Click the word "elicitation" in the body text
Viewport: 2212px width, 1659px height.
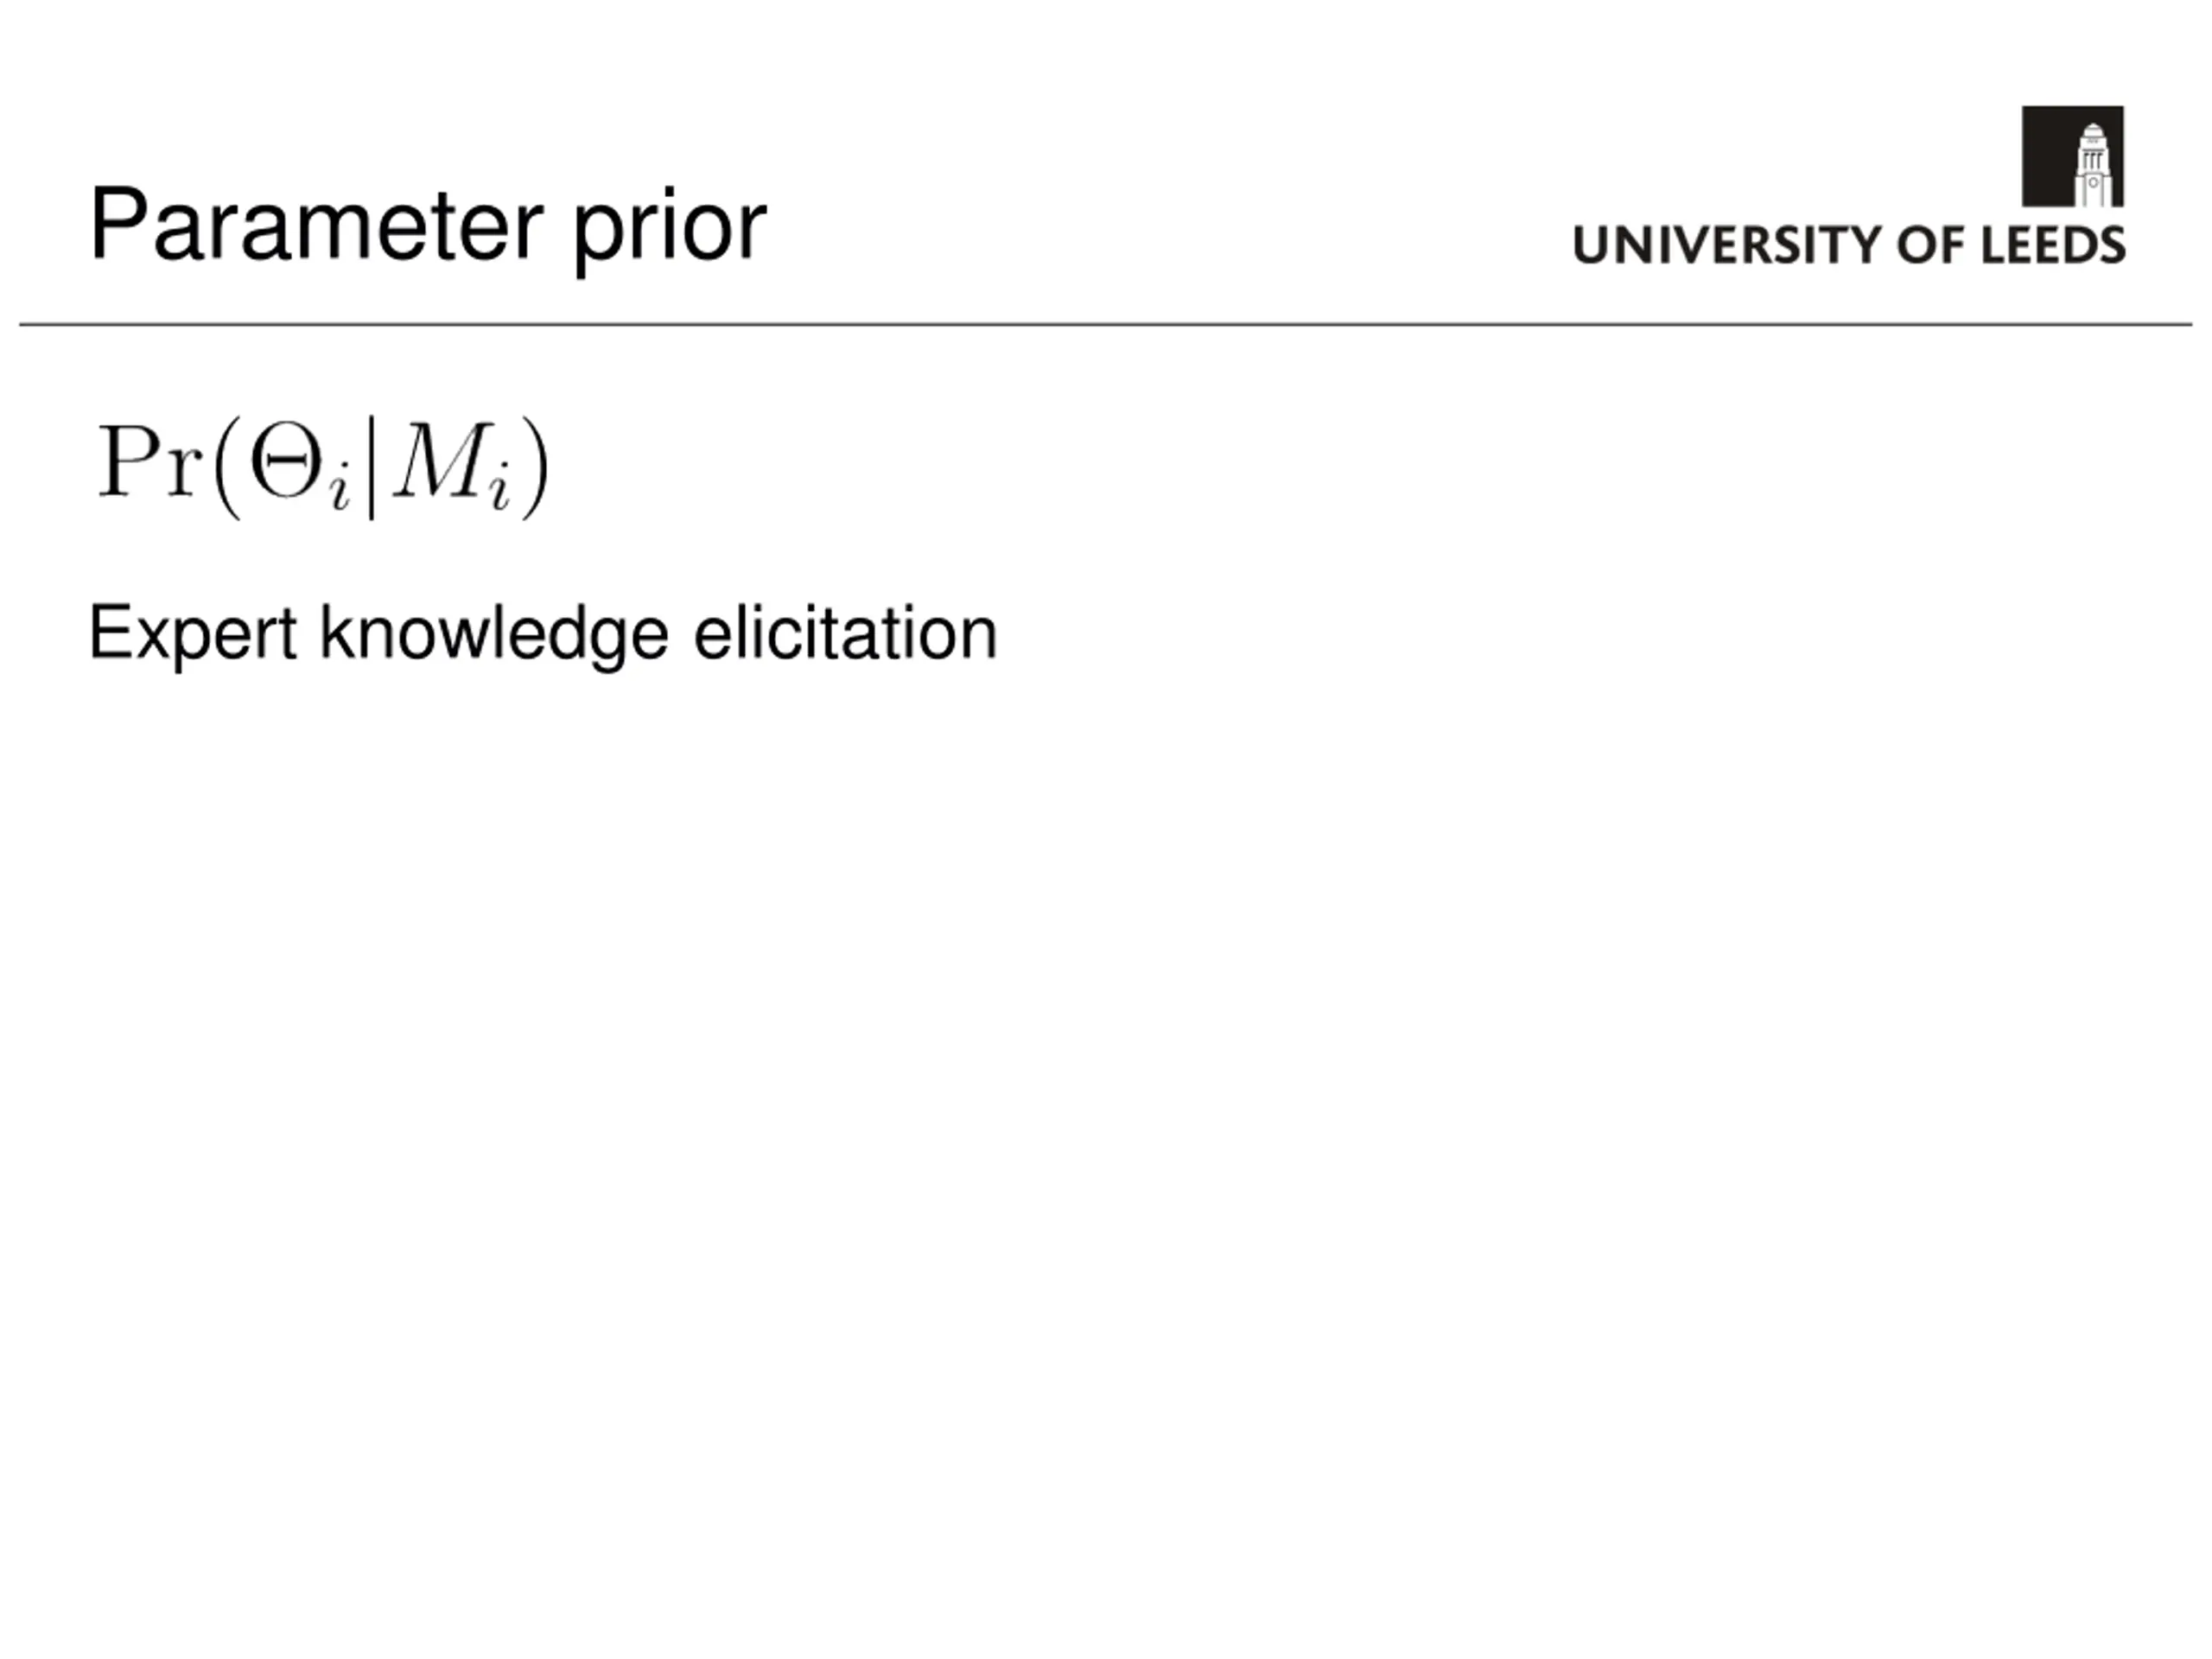pyautogui.click(x=846, y=632)
